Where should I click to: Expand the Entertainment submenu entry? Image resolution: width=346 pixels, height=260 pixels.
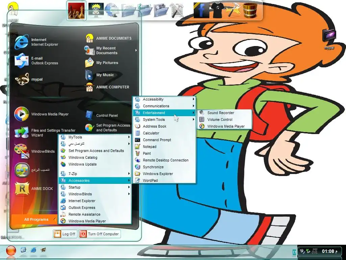pyautogui.click(x=164, y=113)
